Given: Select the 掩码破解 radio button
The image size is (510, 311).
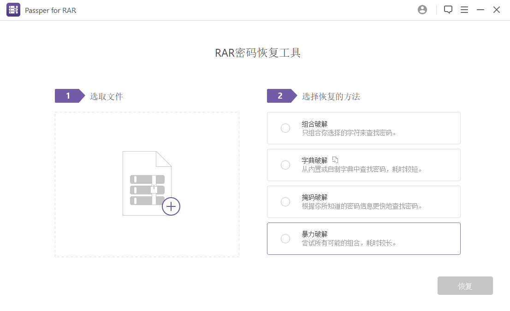Looking at the screenshot, I should [x=285, y=202].
